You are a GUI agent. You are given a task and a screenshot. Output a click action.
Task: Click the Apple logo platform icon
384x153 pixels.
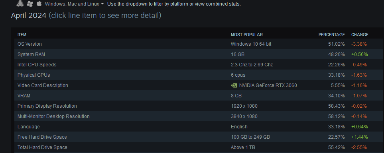click(x=39, y=4)
